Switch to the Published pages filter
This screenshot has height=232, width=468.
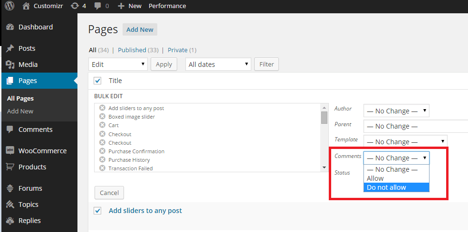(x=132, y=50)
